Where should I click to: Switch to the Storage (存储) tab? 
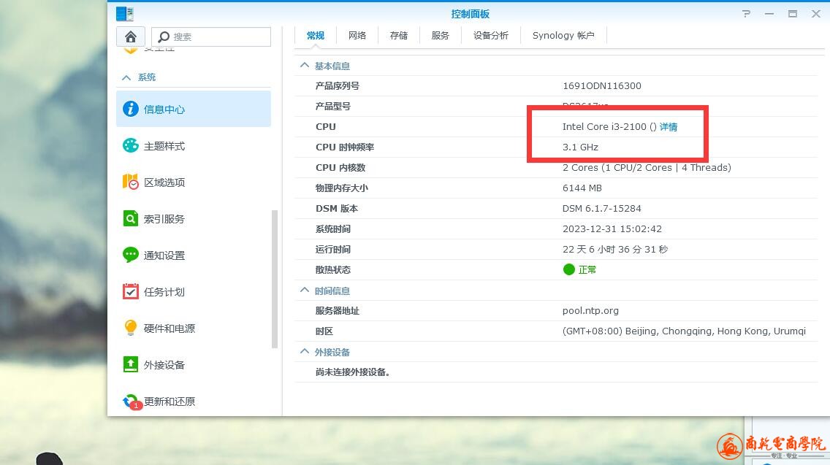399,35
